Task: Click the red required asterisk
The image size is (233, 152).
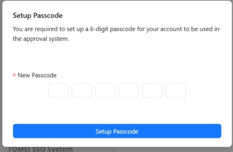Action: tap(14, 76)
